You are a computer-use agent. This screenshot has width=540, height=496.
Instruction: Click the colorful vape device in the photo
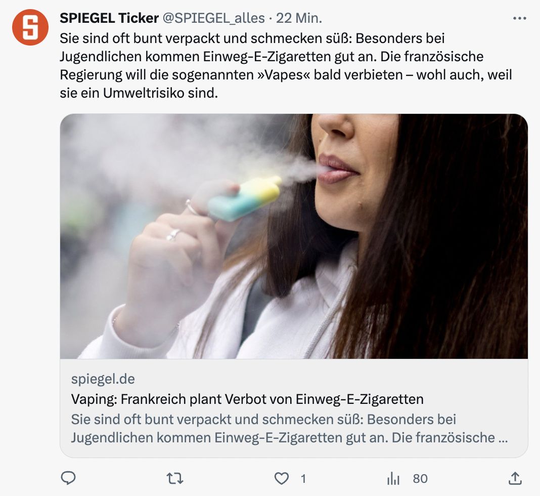pyautogui.click(x=245, y=198)
